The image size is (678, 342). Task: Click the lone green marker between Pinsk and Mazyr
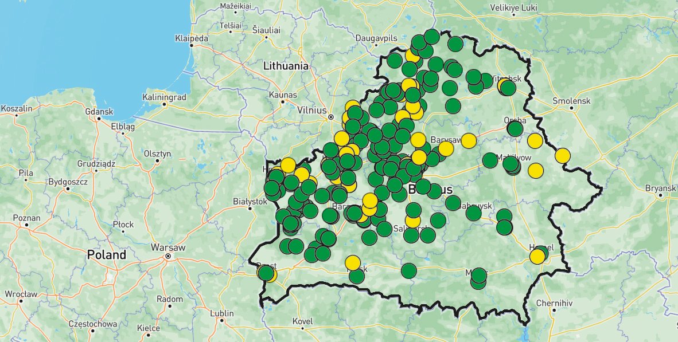pos(408,271)
